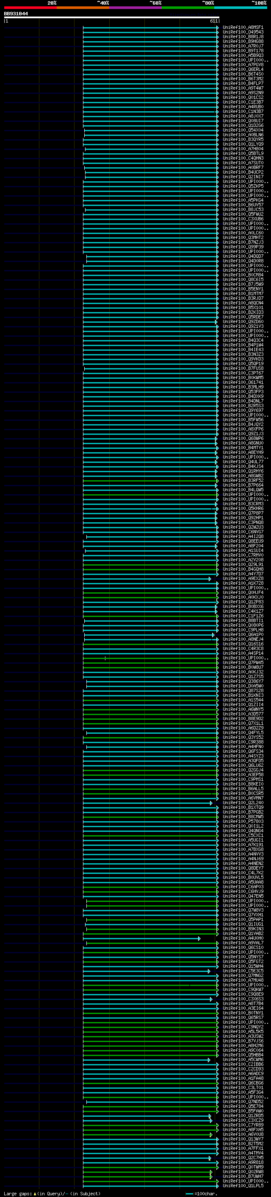Select the label UniRef100_Q5ZKP5
The height and width of the screenshot is (1197, 271).
click(x=243, y=186)
